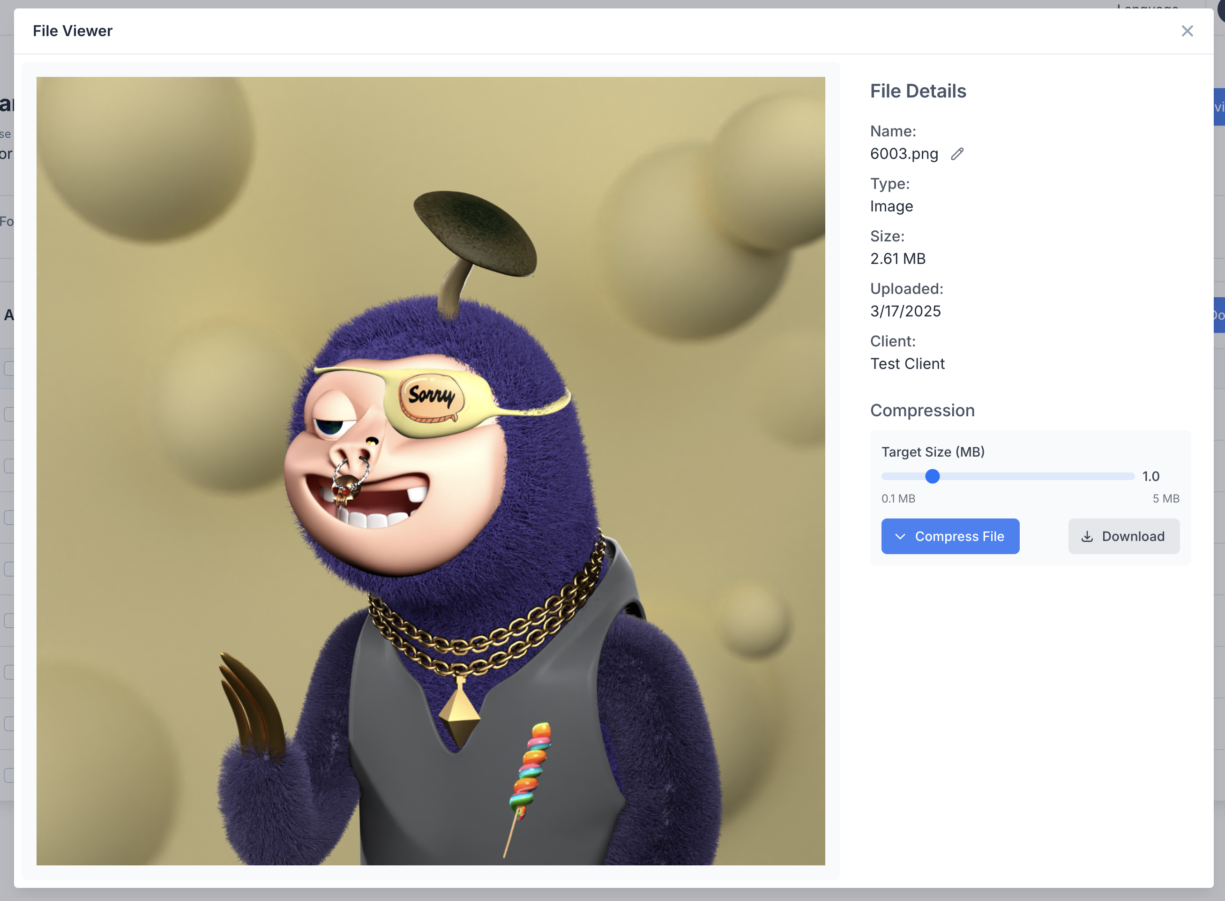Click the File Details heading
Viewport: 1225px width, 901px height.
(918, 91)
